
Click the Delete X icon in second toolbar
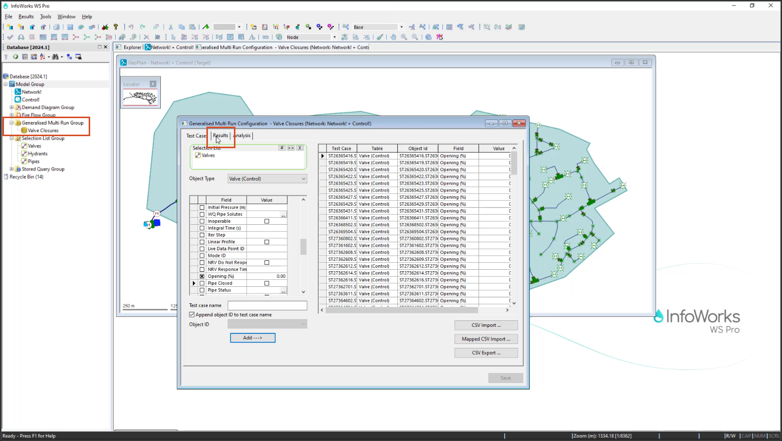click(146, 37)
